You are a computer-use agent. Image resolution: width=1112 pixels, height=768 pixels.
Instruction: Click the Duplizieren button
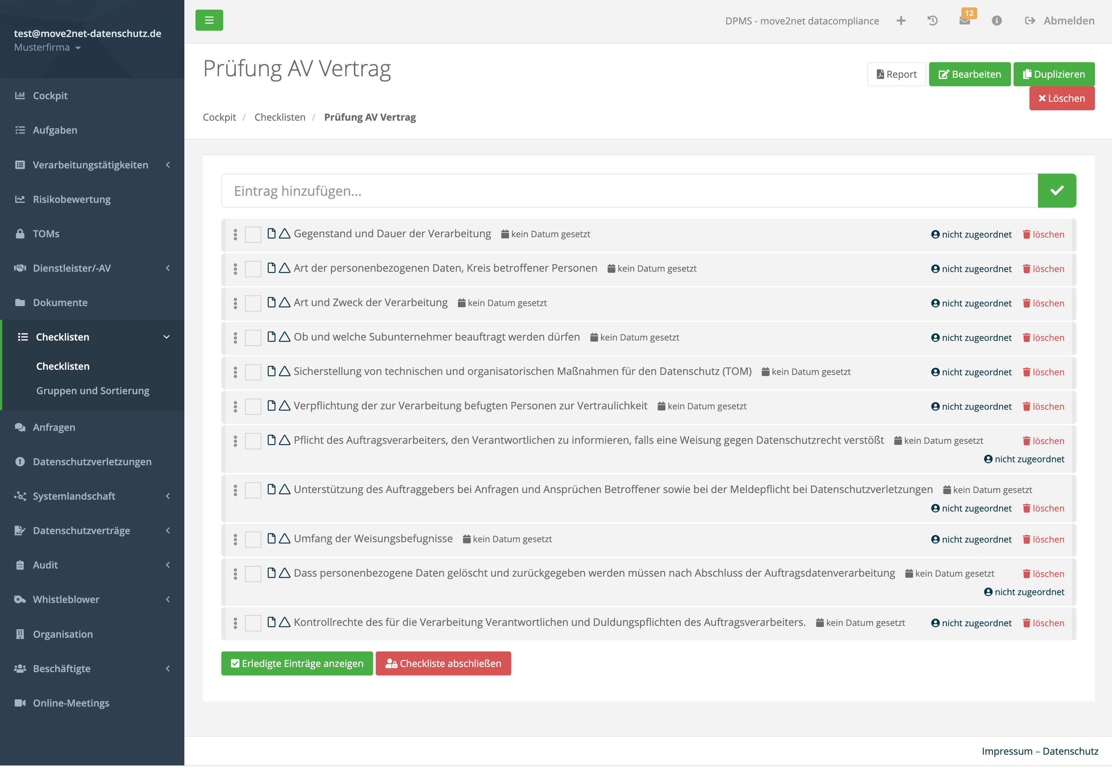click(1054, 74)
